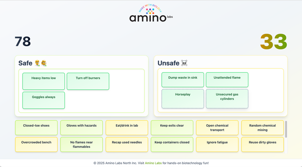Click the Dump waste in sink card
The width and height of the screenshot is (302, 167).
tap(183, 80)
